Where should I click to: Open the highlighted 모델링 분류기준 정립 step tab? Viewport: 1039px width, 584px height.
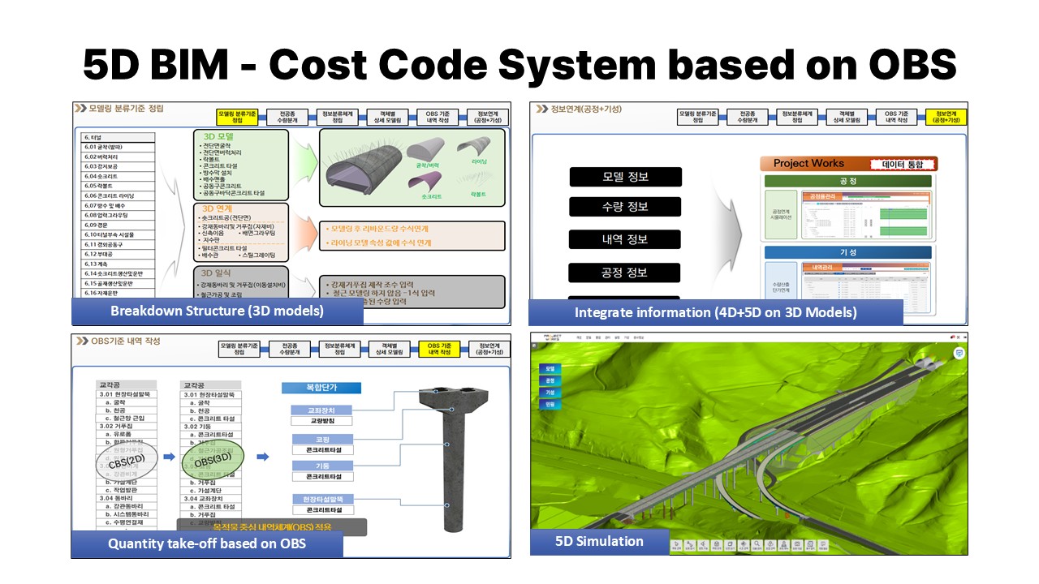tap(237, 117)
